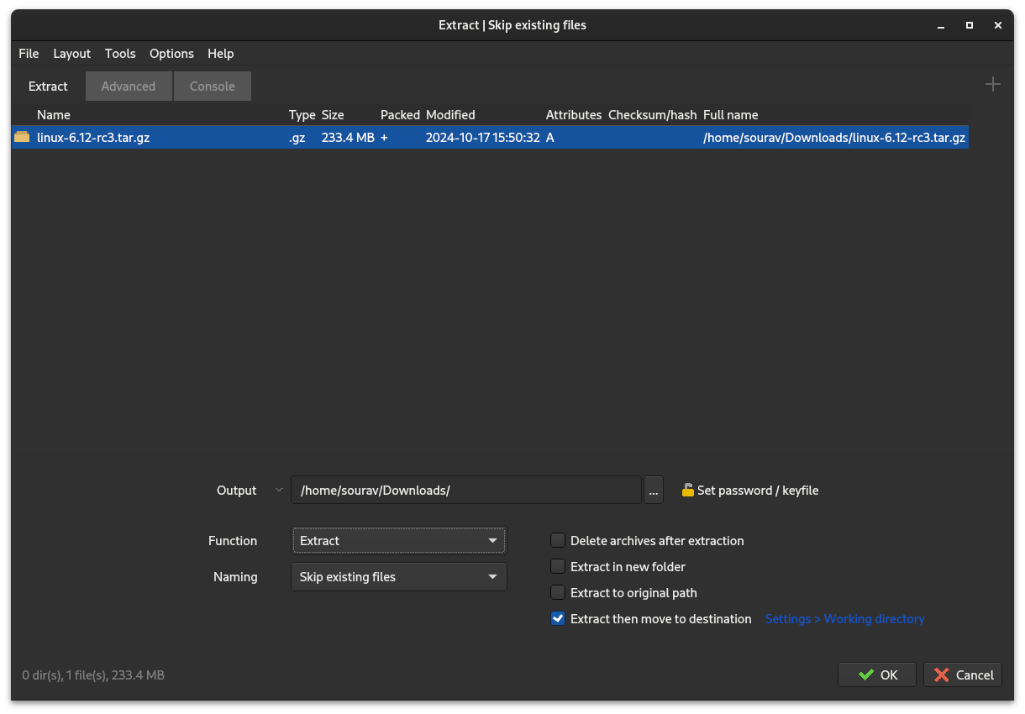The image size is (1025, 714).
Task: Open the browse button next to the output path
Action: coord(653,490)
